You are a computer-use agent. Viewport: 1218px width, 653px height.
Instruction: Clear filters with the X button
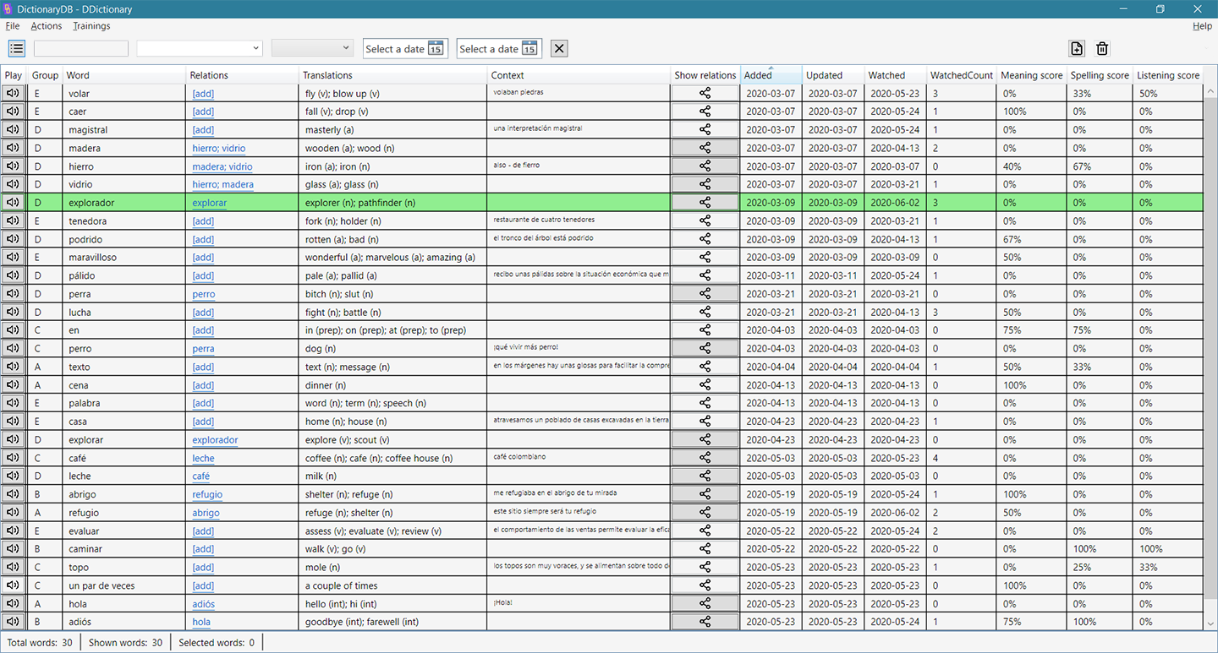558,48
